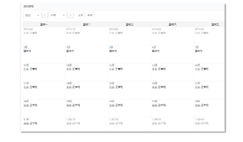Select the 27日 calendar cell
This screenshot has width=243, height=142.
(172, 108)
